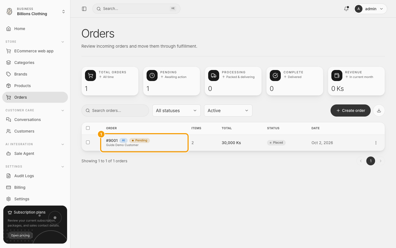Viewport: 396px width, 248px height.
Task: Open the All statuses dropdown
Action: [x=177, y=110]
